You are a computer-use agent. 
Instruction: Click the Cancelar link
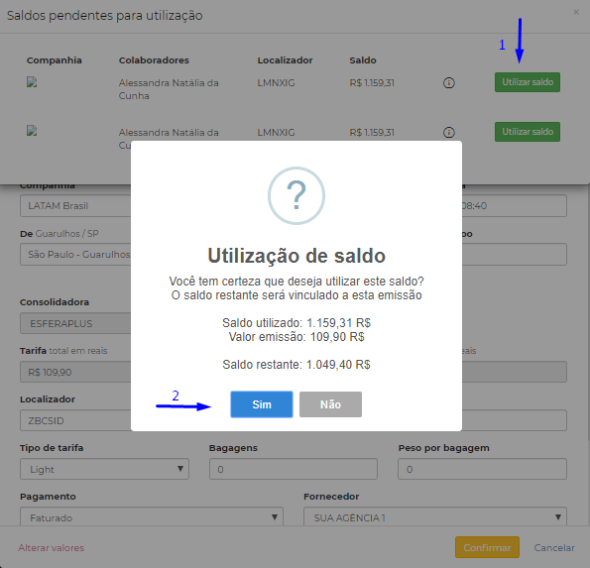[x=554, y=548]
